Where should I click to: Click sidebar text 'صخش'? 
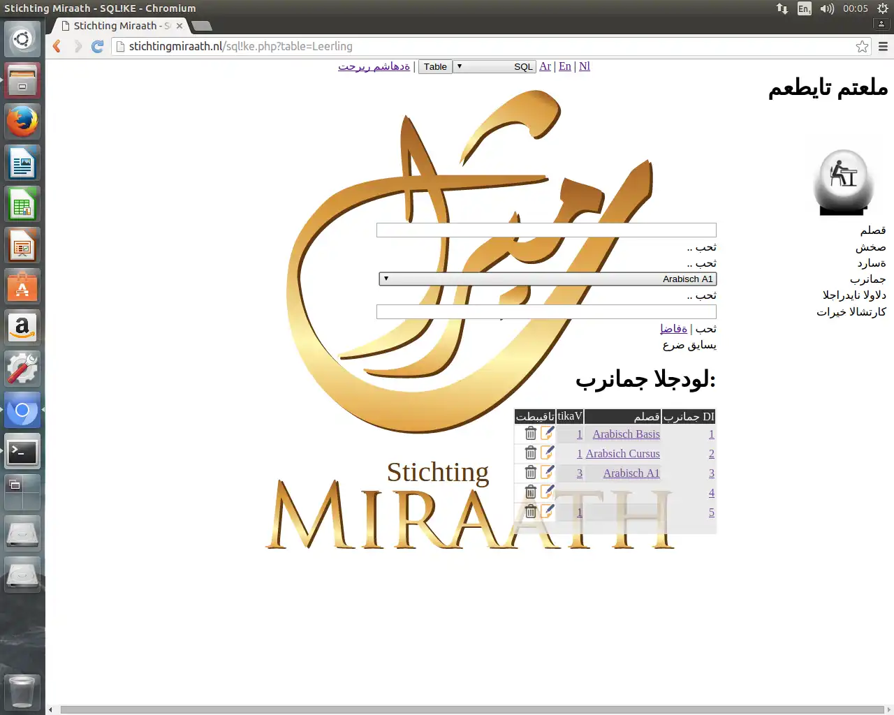[x=871, y=247]
